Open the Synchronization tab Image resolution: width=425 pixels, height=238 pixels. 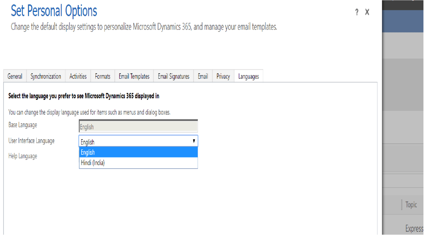[46, 76]
